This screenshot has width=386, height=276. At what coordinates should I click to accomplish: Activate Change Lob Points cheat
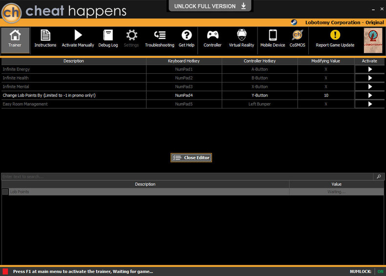pyautogui.click(x=370, y=95)
